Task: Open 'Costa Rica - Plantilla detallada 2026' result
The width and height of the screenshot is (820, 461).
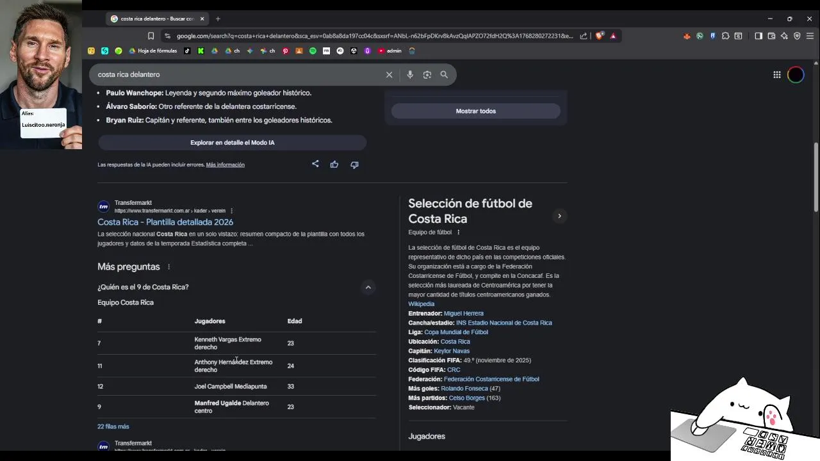Action: [165, 222]
